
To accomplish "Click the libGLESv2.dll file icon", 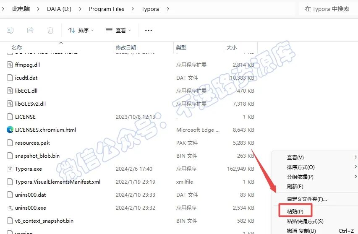I will (x=10, y=104).
